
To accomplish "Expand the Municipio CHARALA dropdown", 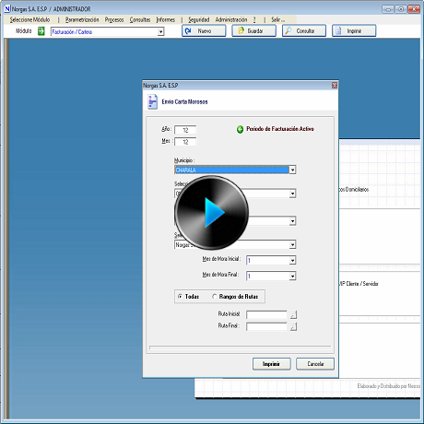I will 292,170.
